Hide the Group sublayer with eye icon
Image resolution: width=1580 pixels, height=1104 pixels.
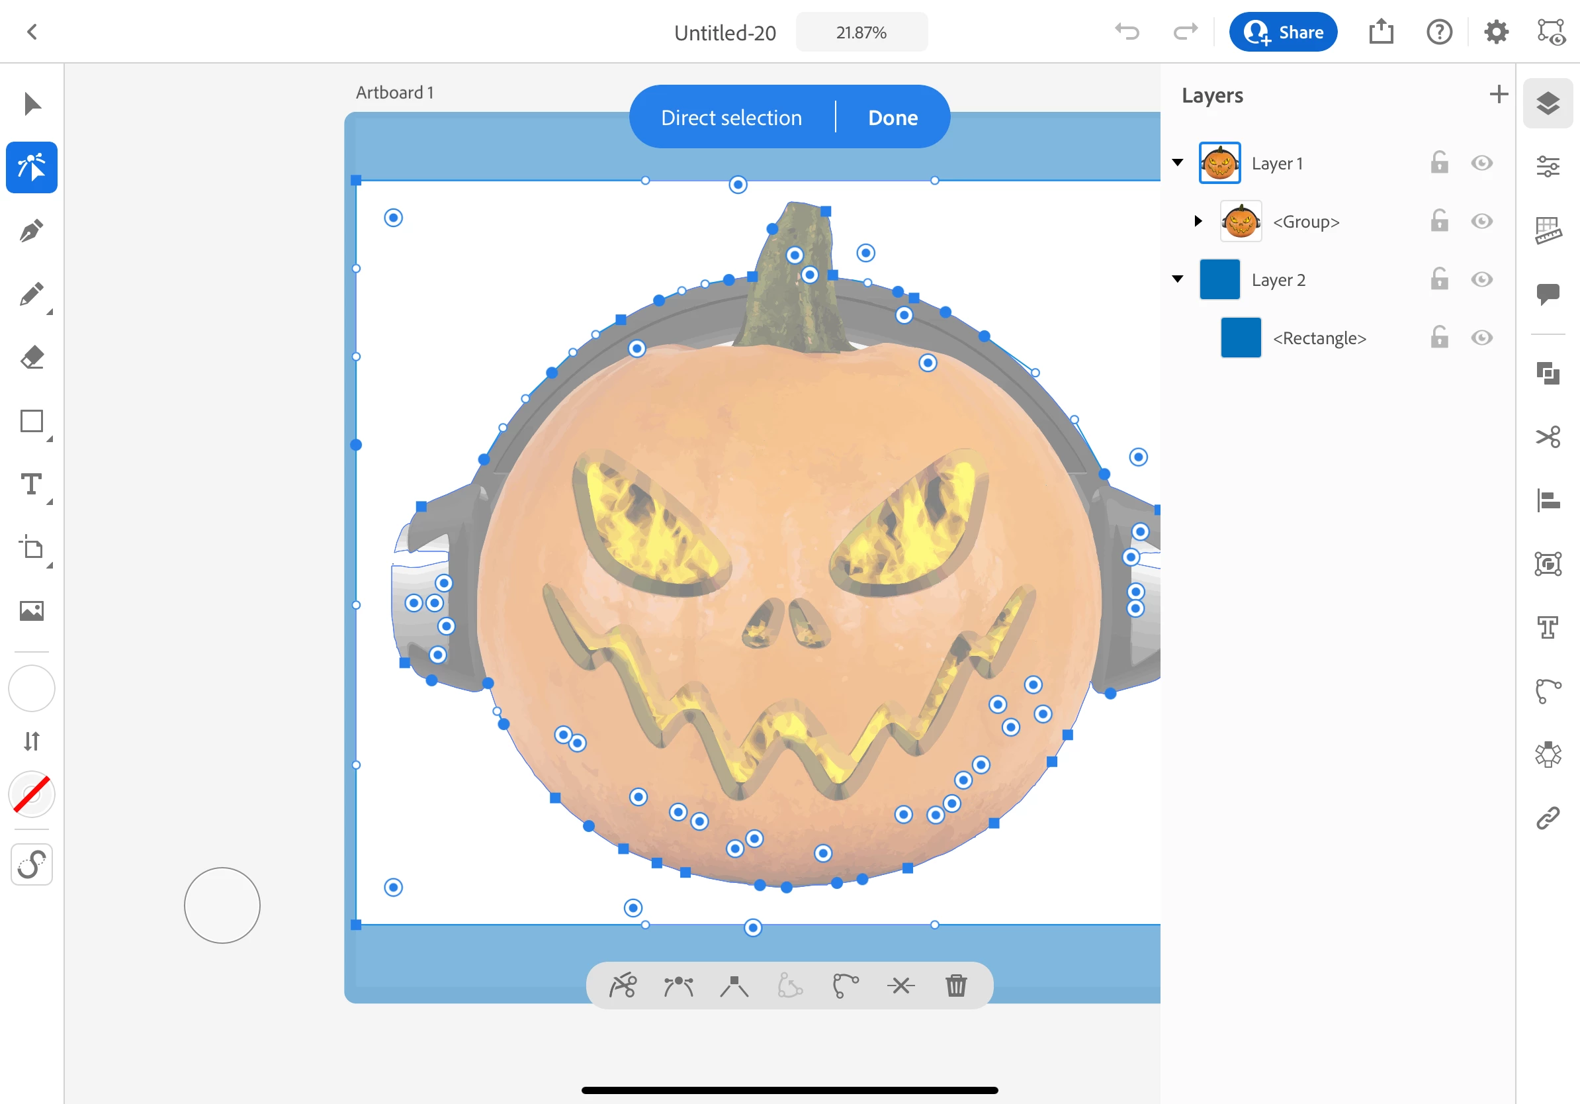tap(1481, 222)
